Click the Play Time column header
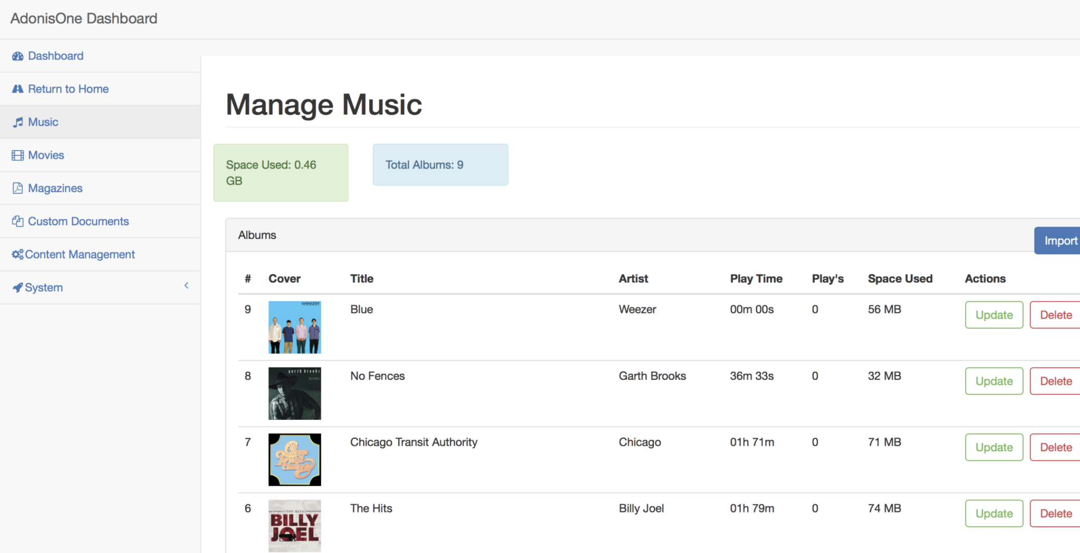The image size is (1080, 553). [756, 279]
